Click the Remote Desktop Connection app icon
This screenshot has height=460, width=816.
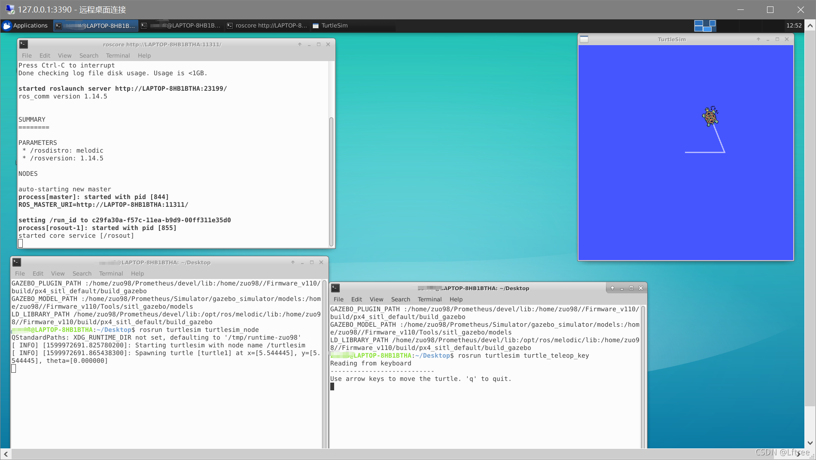click(x=10, y=9)
